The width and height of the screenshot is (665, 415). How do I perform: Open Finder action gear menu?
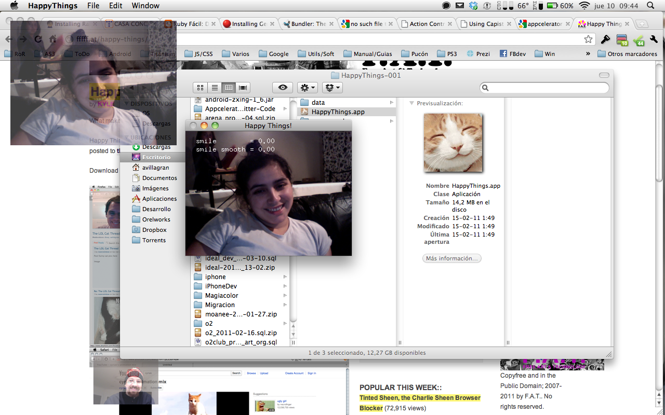click(x=308, y=88)
